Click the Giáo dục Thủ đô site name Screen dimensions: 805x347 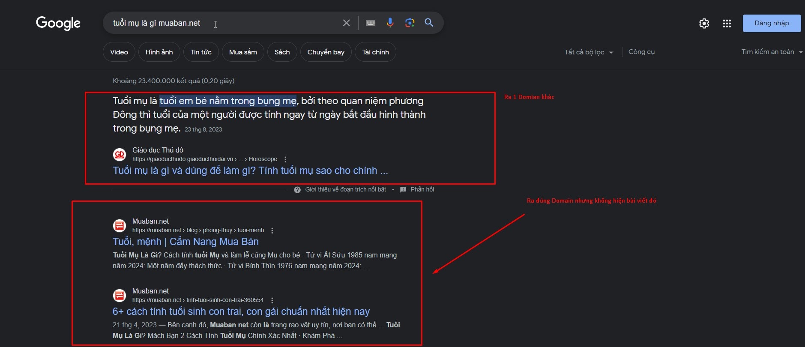pyautogui.click(x=158, y=150)
